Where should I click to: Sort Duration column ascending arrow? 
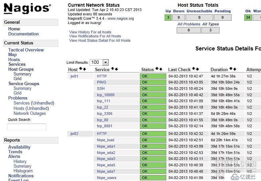[x=231, y=68]
